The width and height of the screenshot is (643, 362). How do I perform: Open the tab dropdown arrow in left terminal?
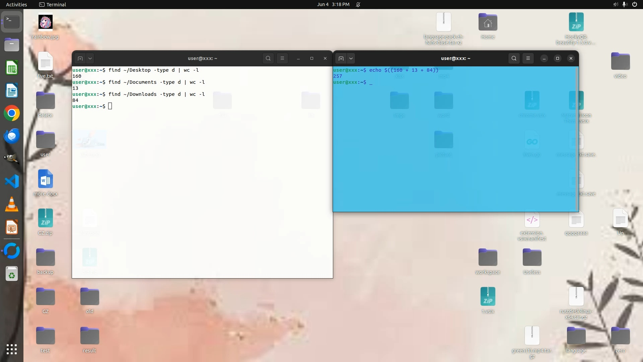(90, 58)
